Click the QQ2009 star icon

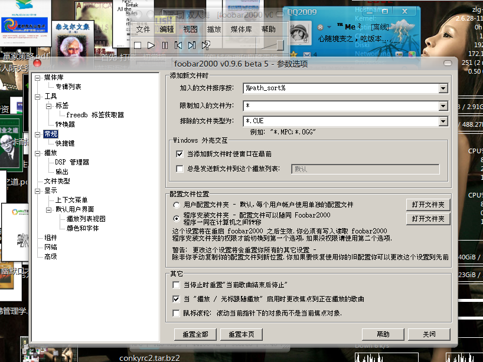click(293, 54)
